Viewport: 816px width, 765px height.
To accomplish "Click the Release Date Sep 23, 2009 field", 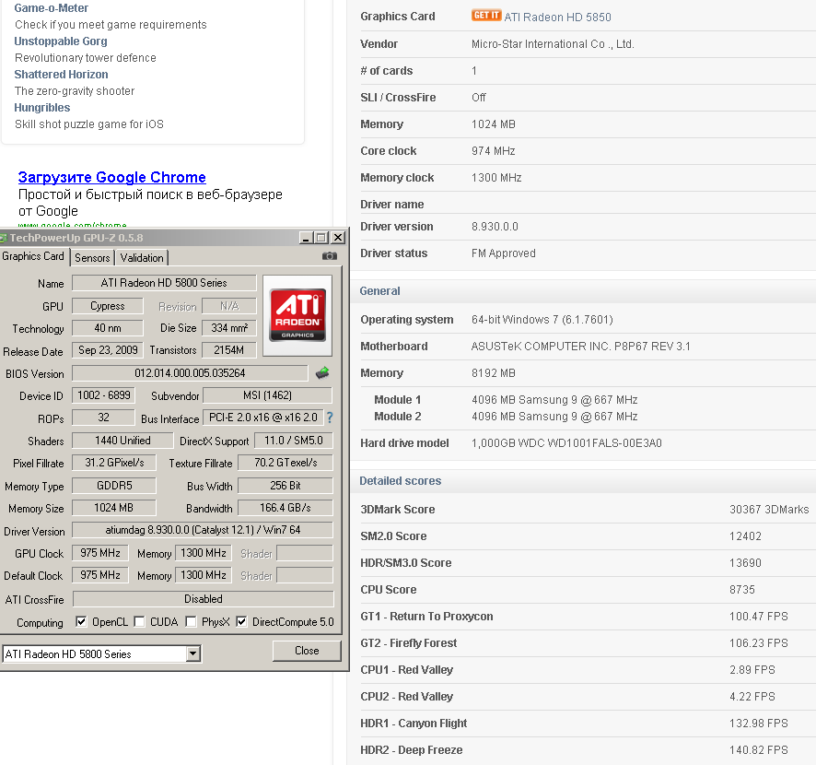I will tap(108, 350).
